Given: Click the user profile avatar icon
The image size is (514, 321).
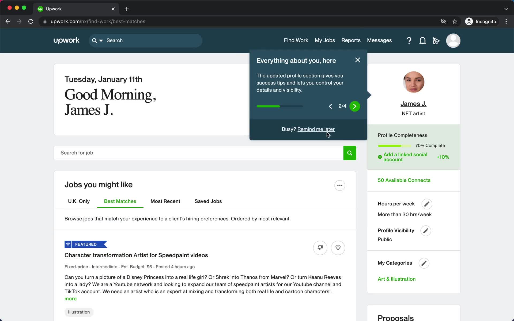Looking at the screenshot, I should [x=453, y=40].
